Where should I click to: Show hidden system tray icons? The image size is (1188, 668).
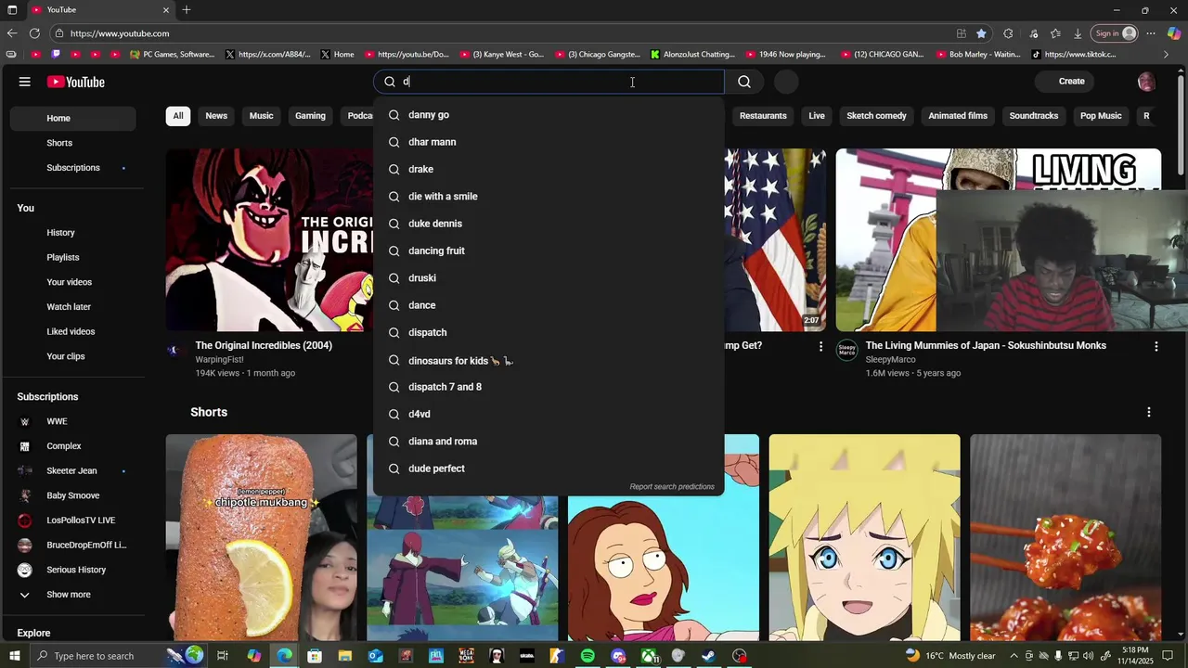(x=1014, y=656)
